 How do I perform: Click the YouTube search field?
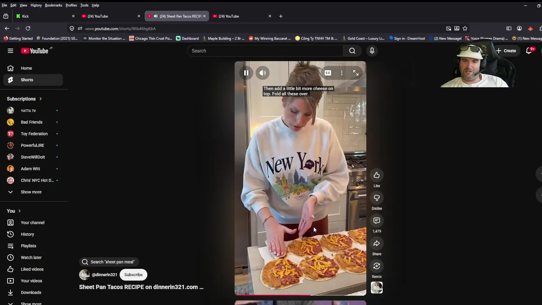265,51
